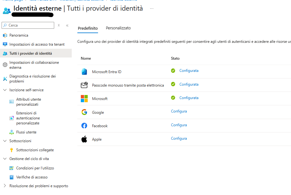Click the Microsoft Entra ID name text
The image size is (291, 195).
click(x=107, y=72)
